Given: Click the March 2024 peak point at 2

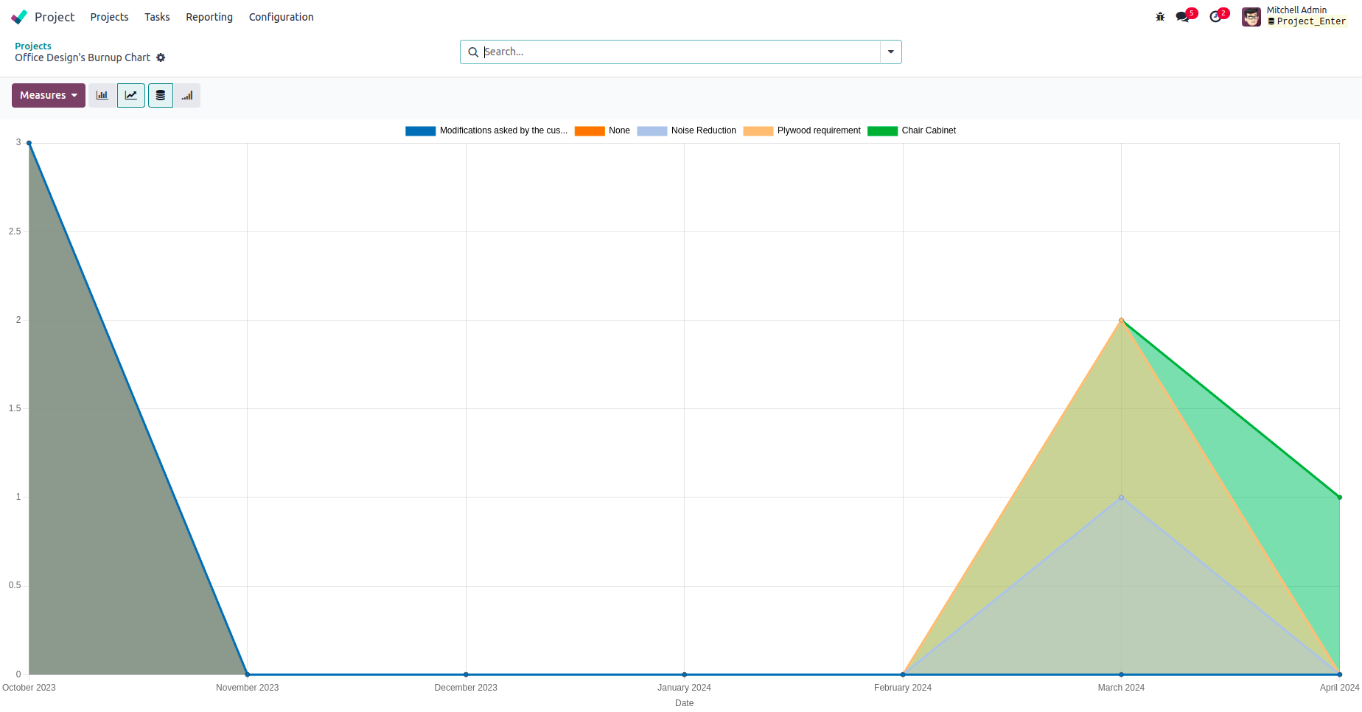Looking at the screenshot, I should 1121,320.
